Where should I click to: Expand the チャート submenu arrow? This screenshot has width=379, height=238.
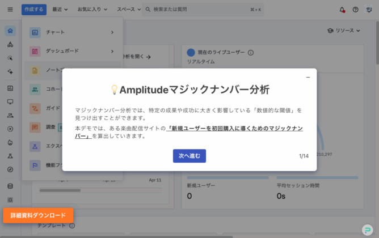coord(112,32)
